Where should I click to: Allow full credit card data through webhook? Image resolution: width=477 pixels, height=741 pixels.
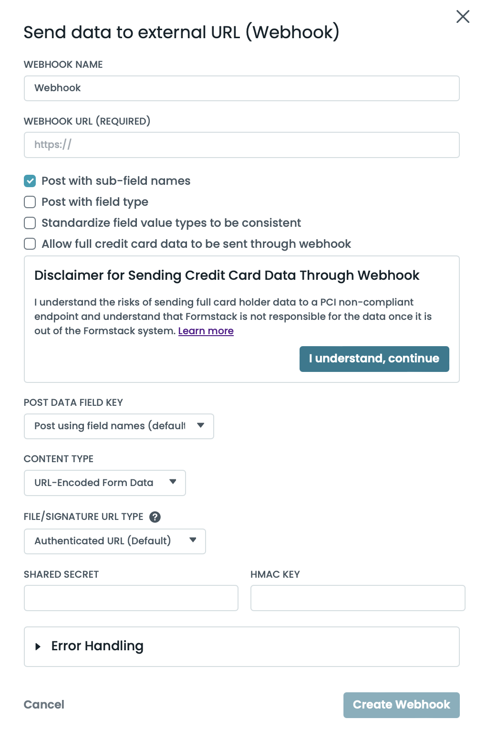pos(30,244)
